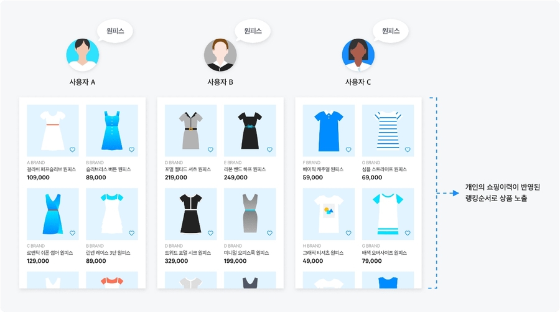Click user C's 원피스 search bubble
Viewport: 560px width, 312px height.
pyautogui.click(x=390, y=32)
